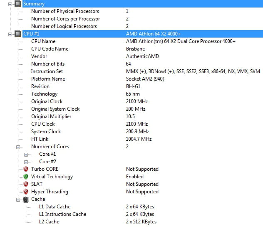Select the Virtual Technology label
The image size is (263, 233).
[52, 177]
